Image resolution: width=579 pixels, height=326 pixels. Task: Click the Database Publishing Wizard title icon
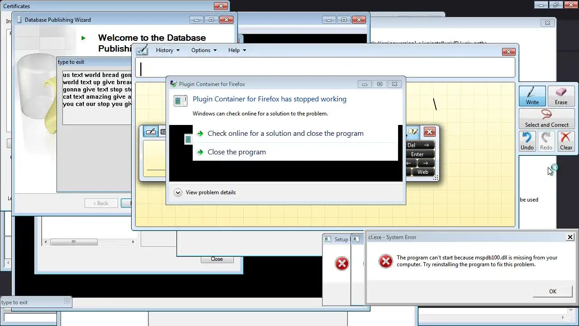(x=19, y=19)
